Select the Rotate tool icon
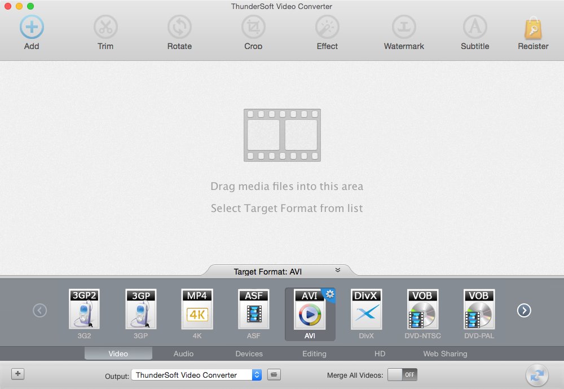 (x=179, y=27)
